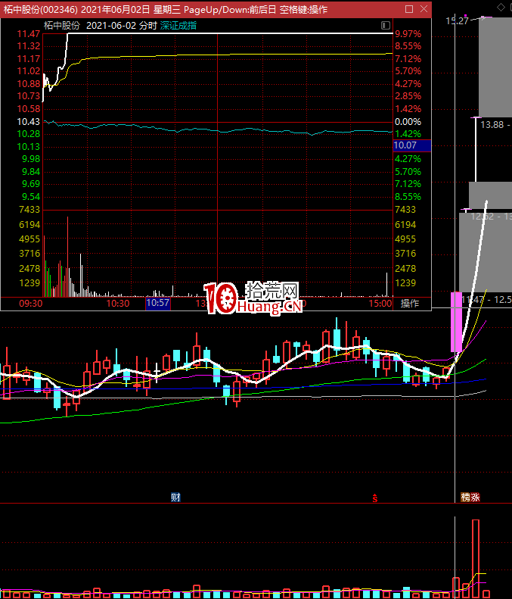Image resolution: width=512 pixels, height=599 pixels.
Task: Click the 0.00% baseline percentage label
Action: (x=408, y=122)
